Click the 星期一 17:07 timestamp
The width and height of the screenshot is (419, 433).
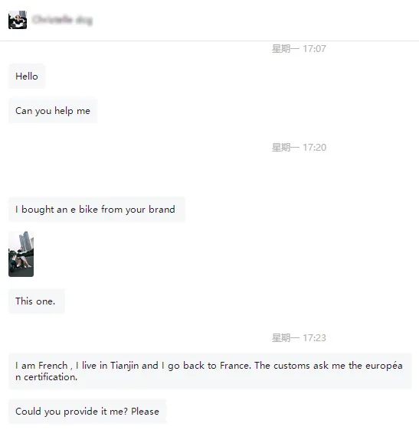coord(299,49)
